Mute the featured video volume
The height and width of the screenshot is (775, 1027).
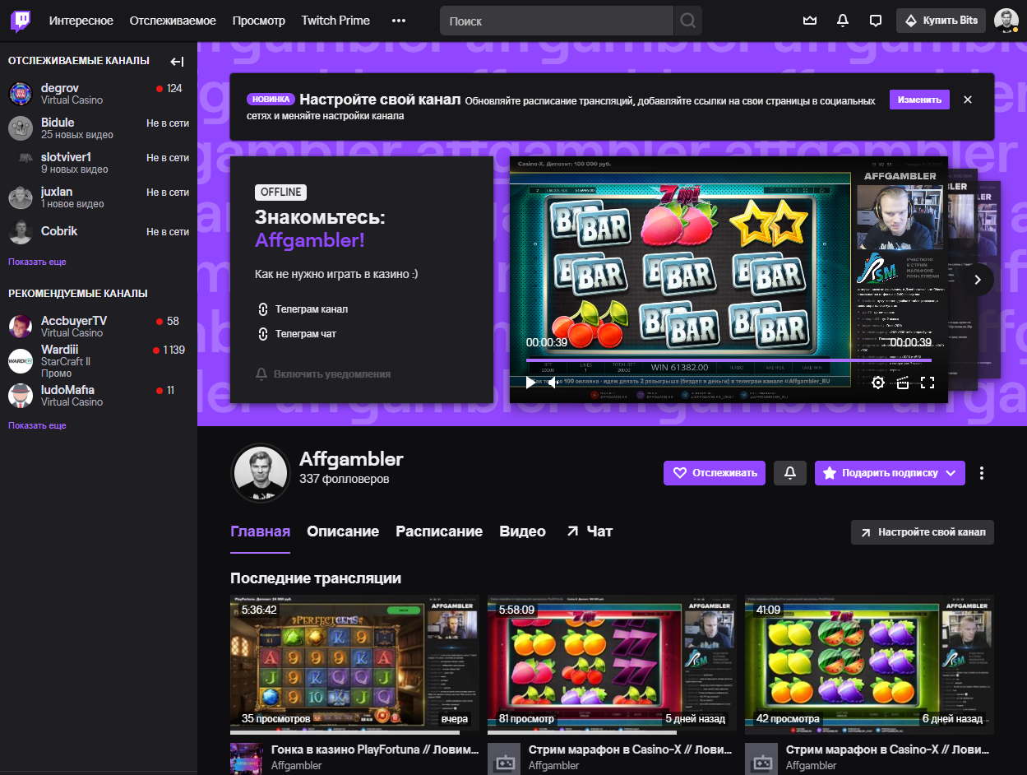point(553,383)
